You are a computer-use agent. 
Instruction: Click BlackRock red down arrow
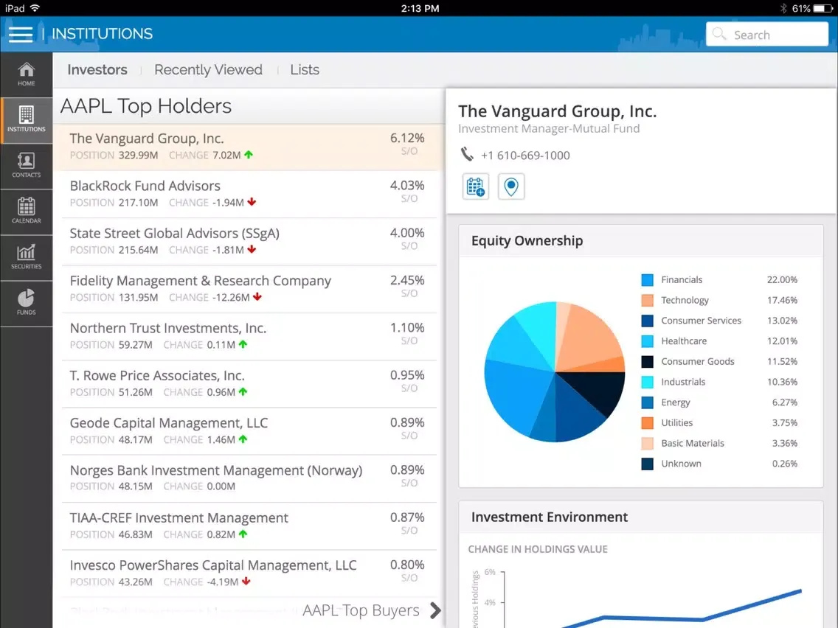252,202
